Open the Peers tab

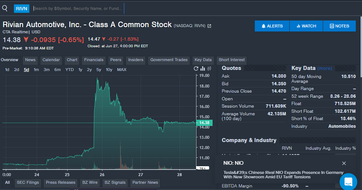tap(116, 60)
